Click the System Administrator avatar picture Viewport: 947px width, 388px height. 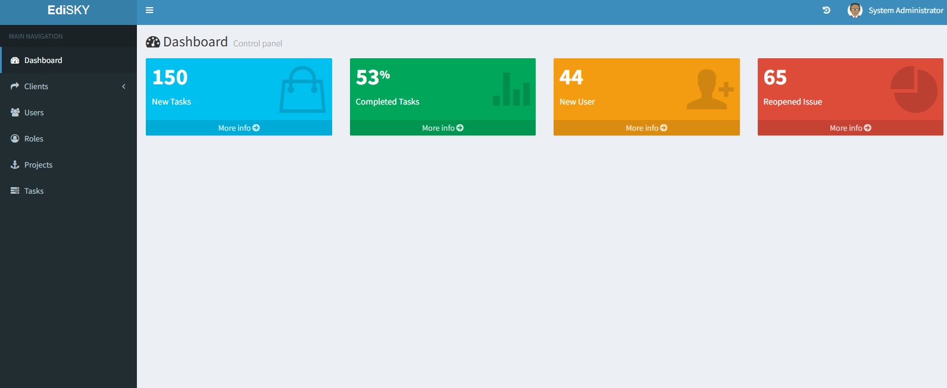click(855, 10)
